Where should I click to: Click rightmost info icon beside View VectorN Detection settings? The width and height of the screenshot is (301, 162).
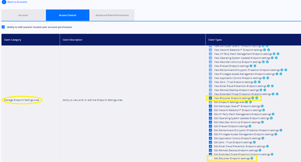tap(268, 50)
